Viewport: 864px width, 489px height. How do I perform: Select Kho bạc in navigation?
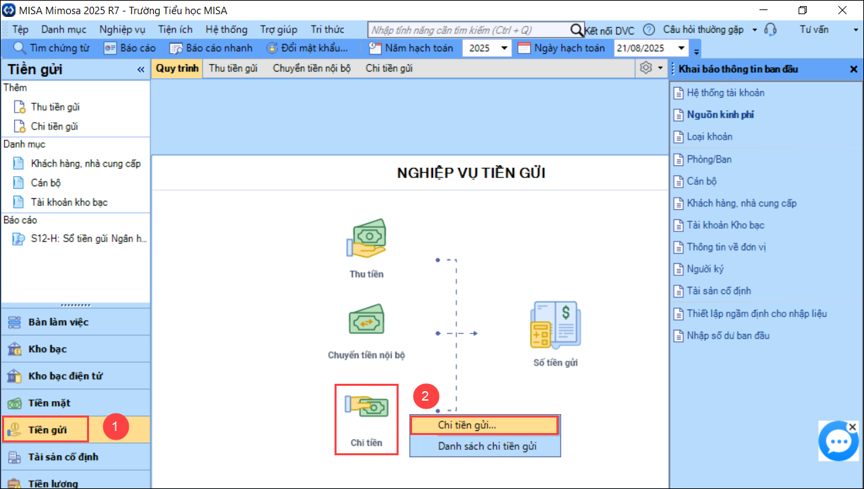tap(76, 349)
